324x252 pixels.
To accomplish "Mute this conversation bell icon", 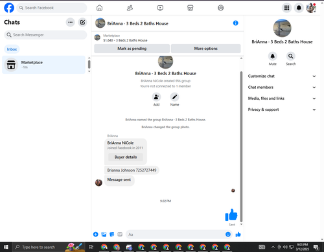I will click(272, 56).
